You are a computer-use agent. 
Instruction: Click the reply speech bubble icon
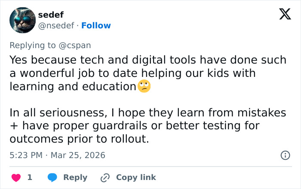tap(52, 177)
